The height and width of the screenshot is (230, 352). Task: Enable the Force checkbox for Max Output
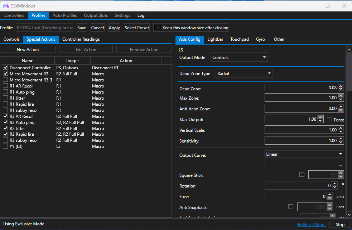(329, 120)
